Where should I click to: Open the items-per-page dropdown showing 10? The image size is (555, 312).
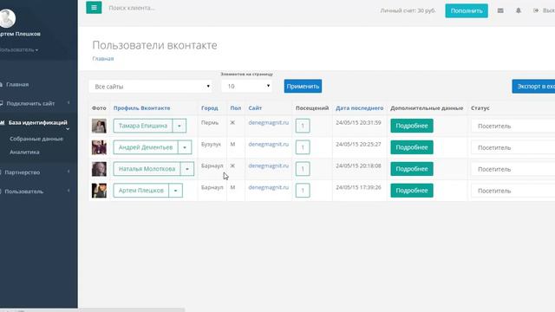(x=246, y=86)
